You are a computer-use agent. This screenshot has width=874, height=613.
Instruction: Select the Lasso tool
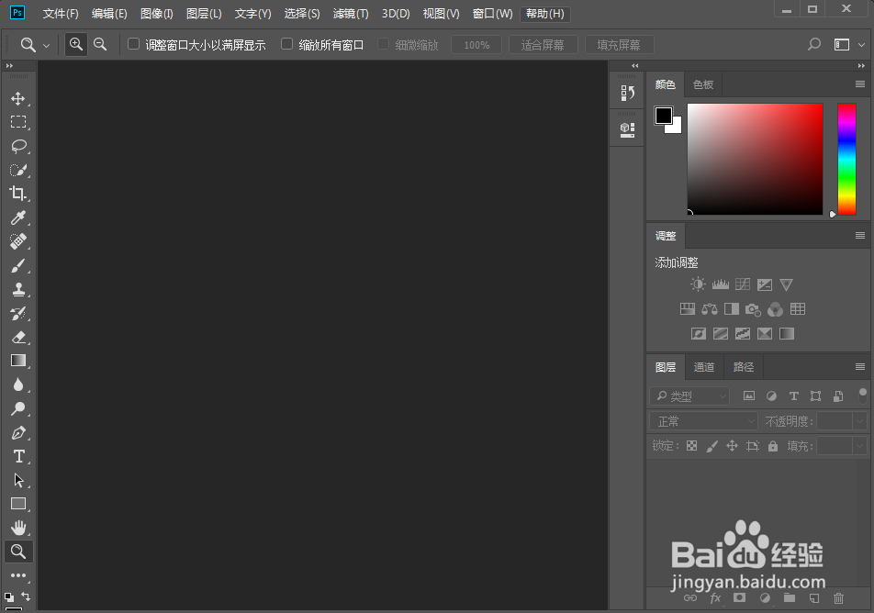tap(18, 146)
